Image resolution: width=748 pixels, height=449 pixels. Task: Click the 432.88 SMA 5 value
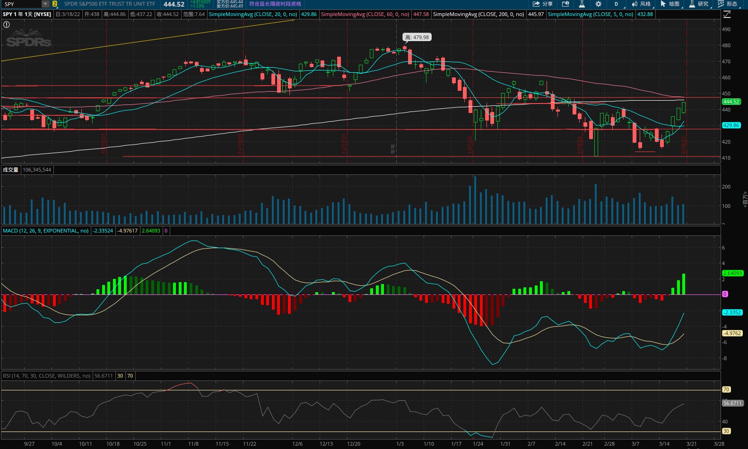point(645,14)
